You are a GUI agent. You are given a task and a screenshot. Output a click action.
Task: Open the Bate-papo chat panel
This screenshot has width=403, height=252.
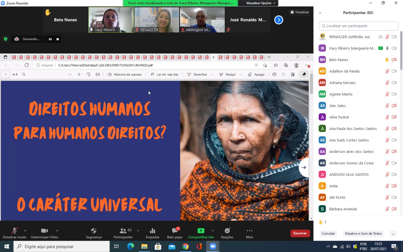[x=174, y=232]
